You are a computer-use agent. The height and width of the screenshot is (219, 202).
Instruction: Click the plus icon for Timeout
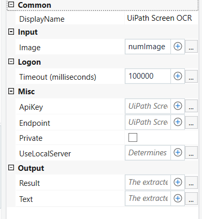coord(178,76)
